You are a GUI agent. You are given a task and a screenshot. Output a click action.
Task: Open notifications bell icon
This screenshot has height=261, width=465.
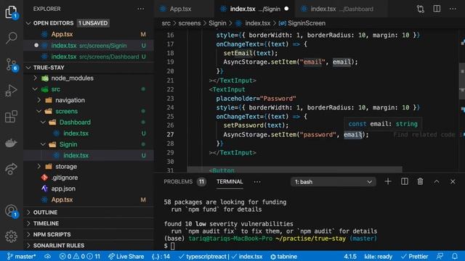(455, 256)
